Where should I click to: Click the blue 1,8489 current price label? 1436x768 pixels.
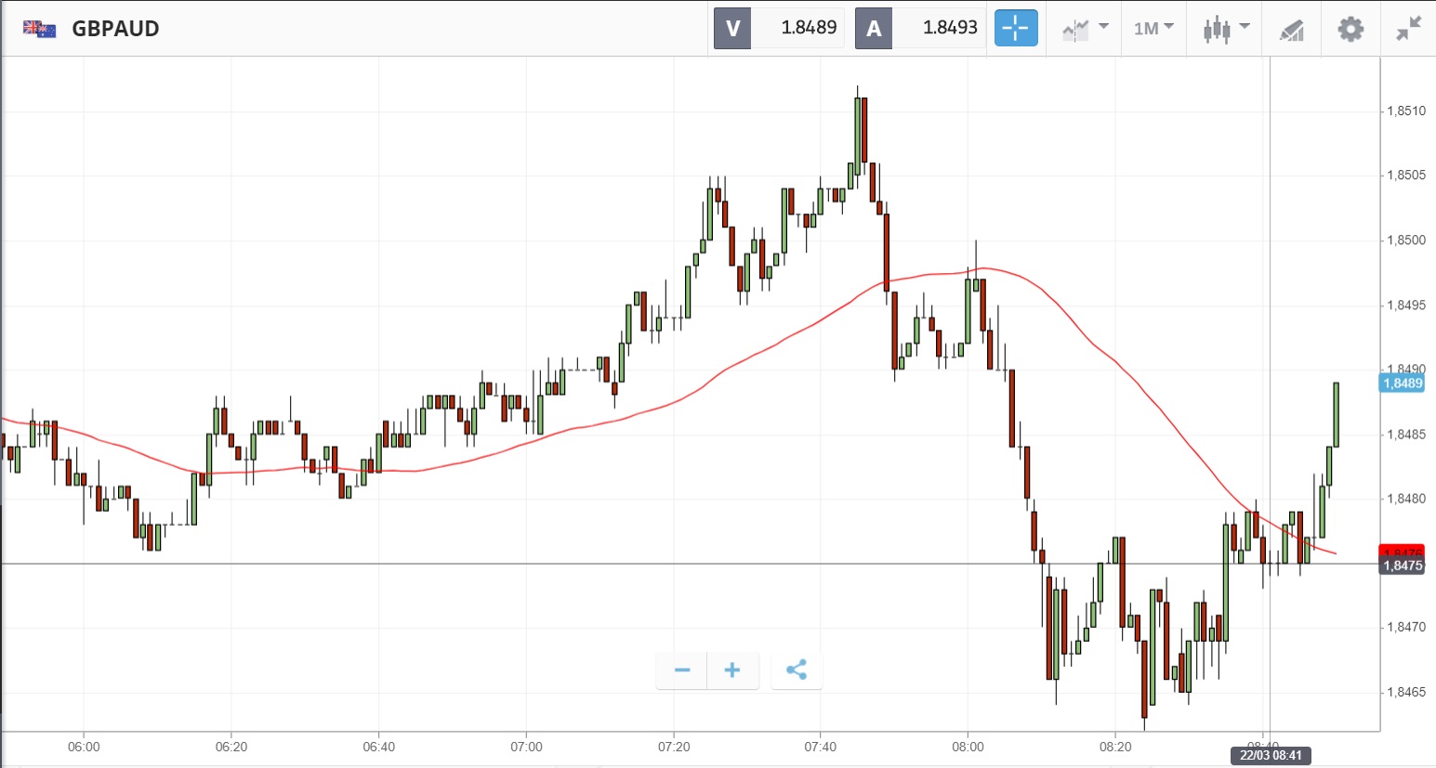(x=1402, y=383)
